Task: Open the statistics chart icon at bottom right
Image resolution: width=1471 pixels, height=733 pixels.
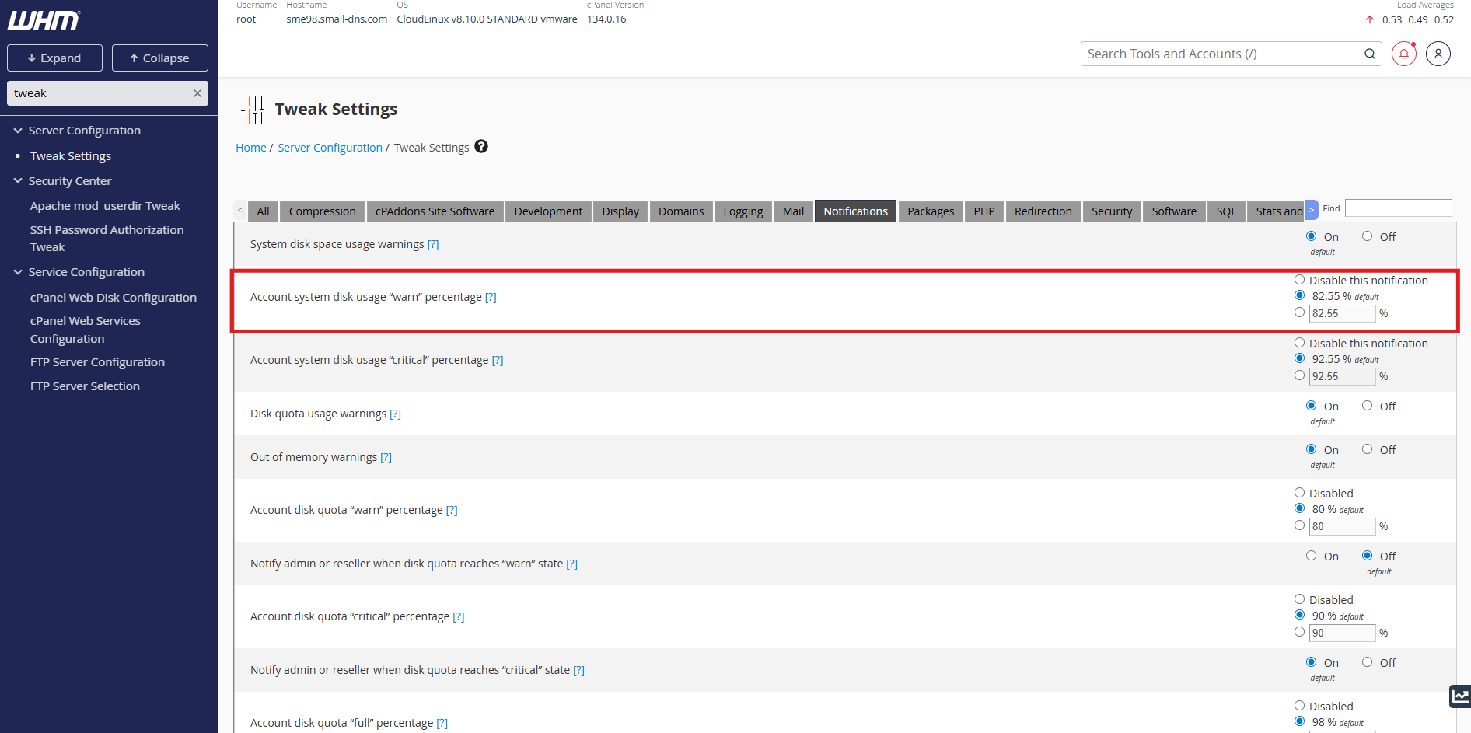Action: tap(1460, 696)
